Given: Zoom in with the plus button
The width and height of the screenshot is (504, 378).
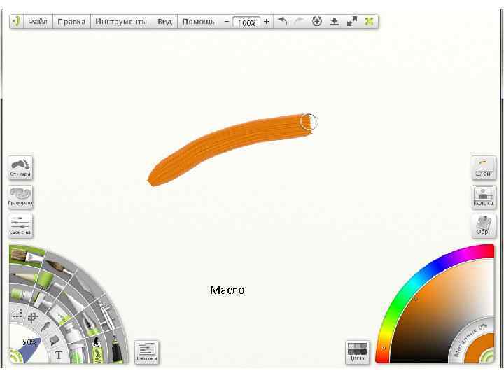Looking at the screenshot, I should pos(266,22).
